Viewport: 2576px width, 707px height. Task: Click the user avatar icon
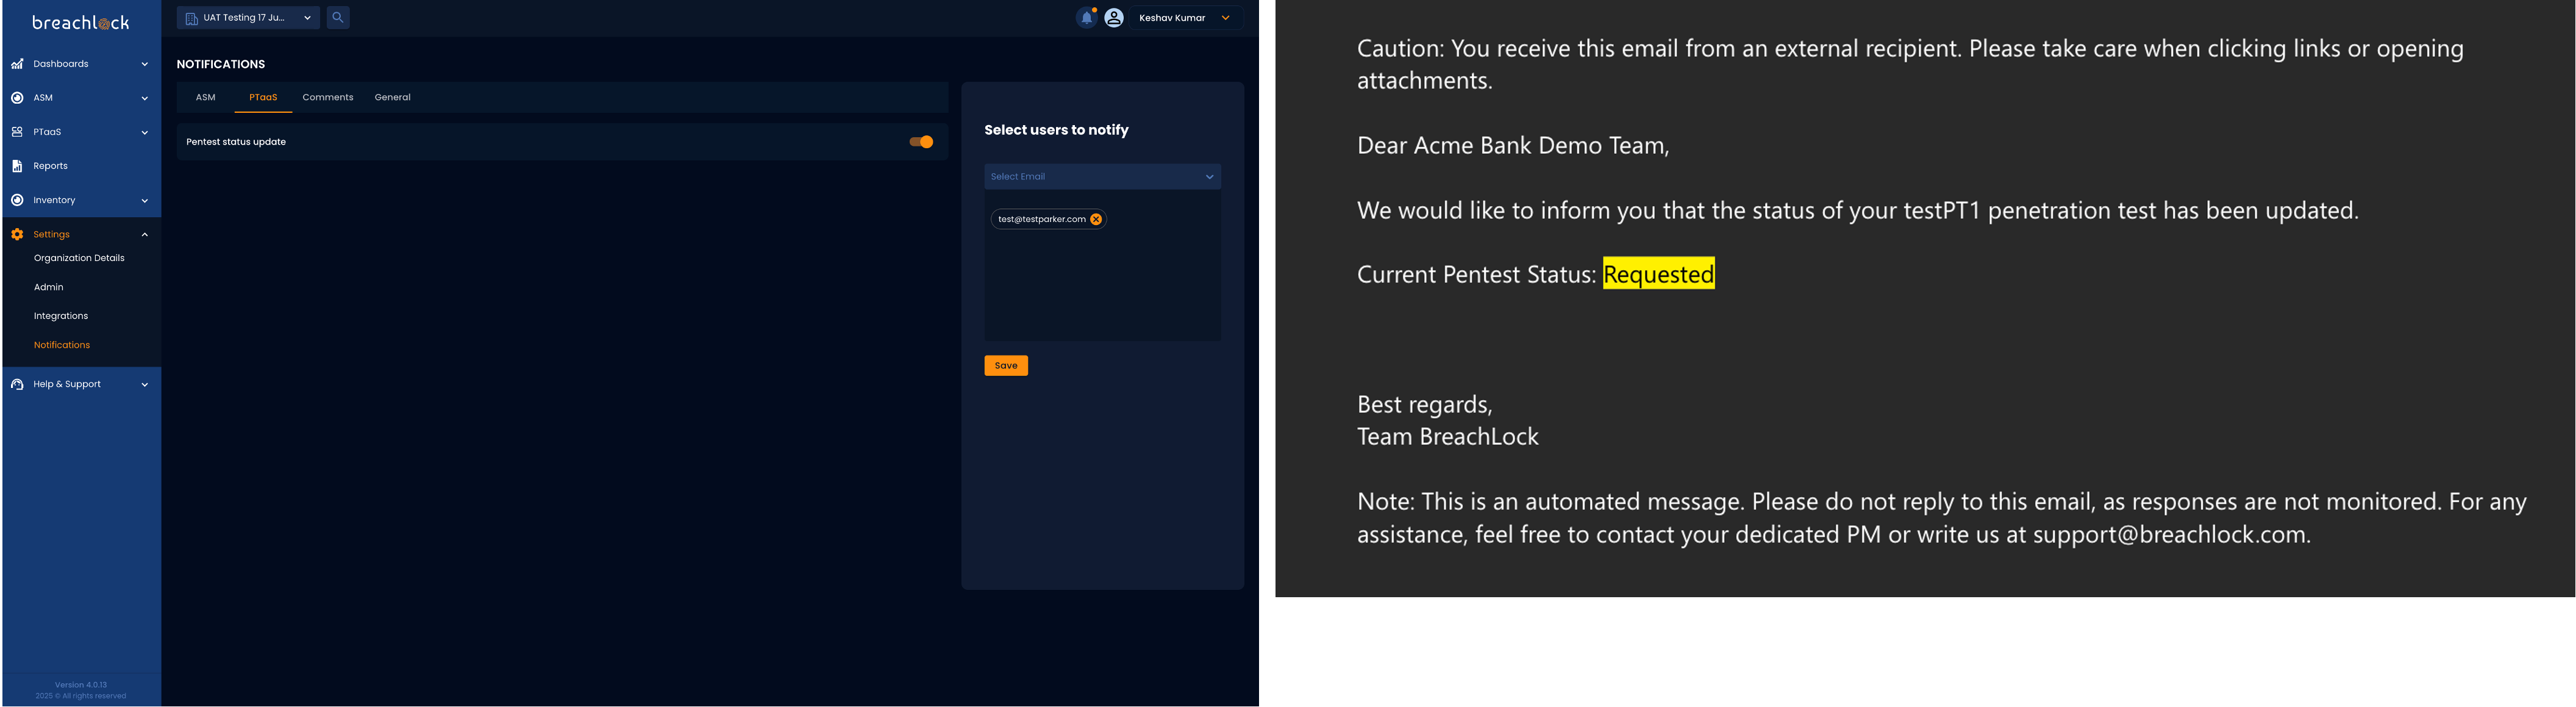click(x=1114, y=17)
